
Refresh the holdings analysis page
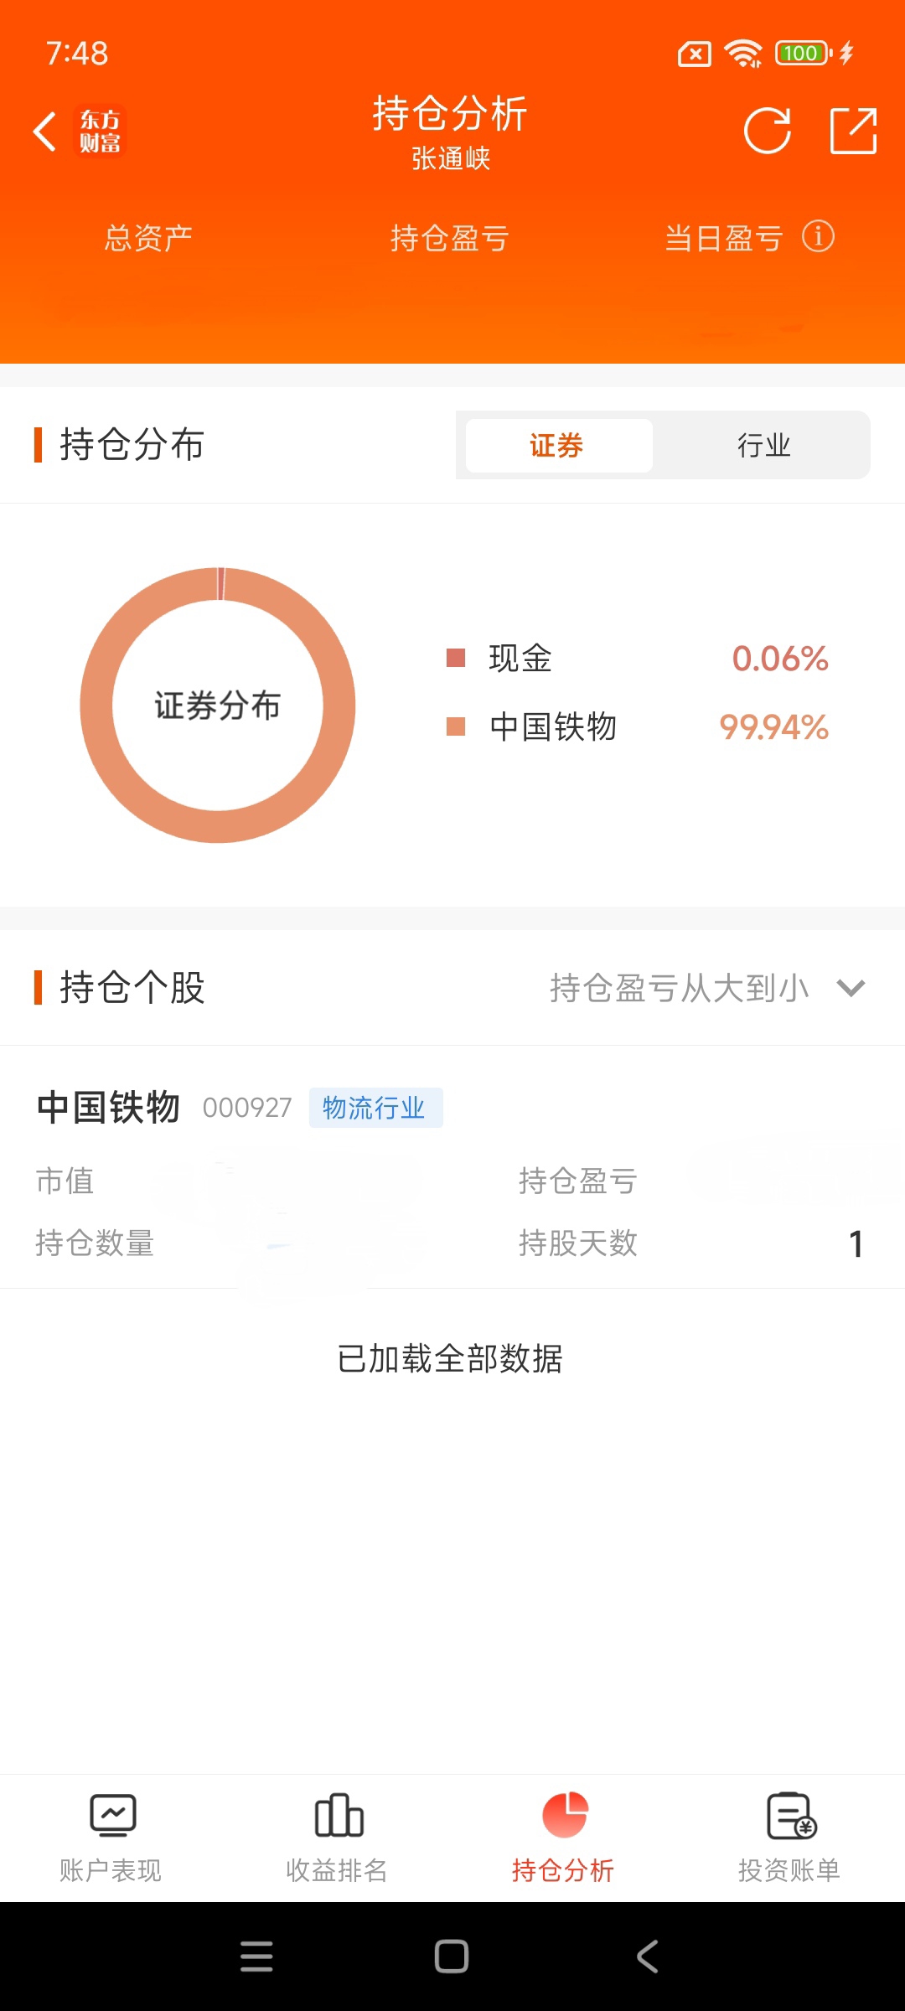coord(767,132)
